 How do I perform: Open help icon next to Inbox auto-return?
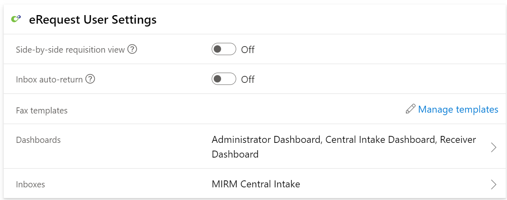[90, 79]
